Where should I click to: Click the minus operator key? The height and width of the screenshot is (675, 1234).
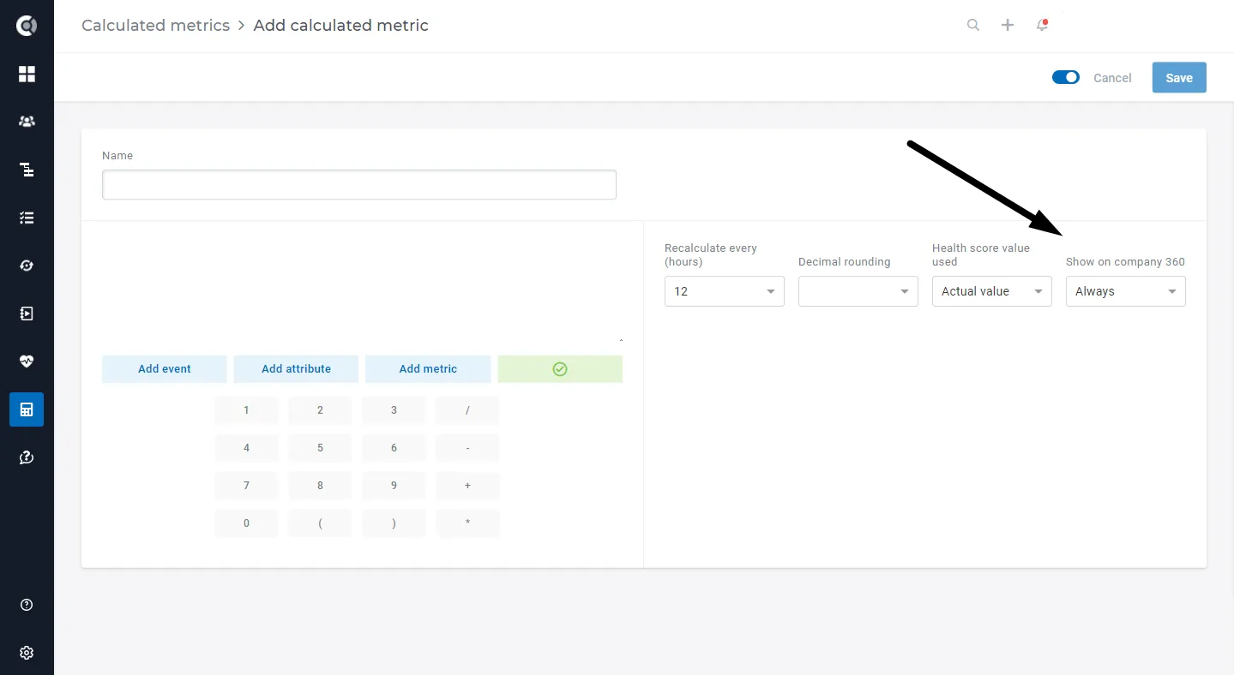click(467, 448)
